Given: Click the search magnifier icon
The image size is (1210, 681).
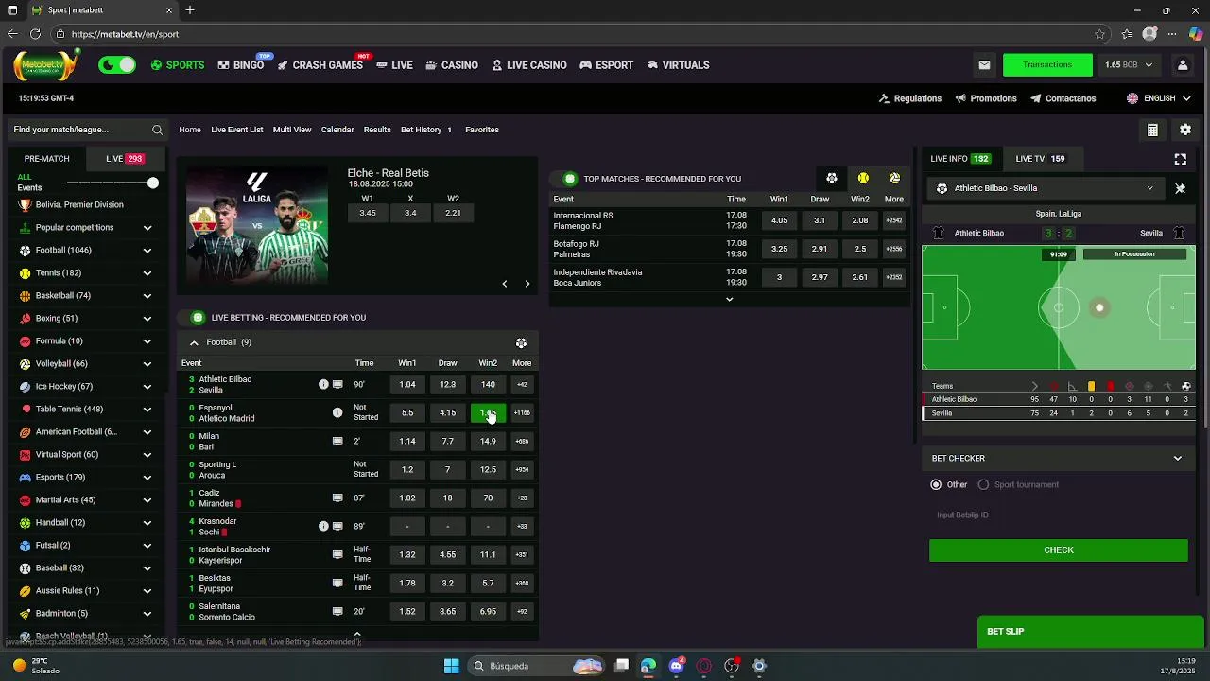Looking at the screenshot, I should click(157, 130).
